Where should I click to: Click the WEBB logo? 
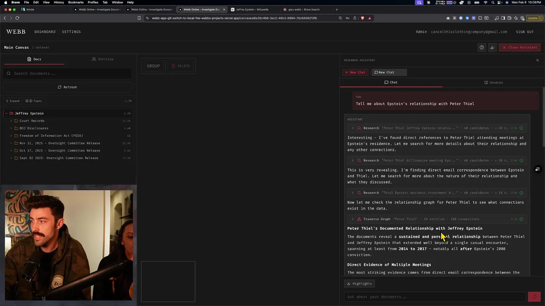(x=16, y=32)
